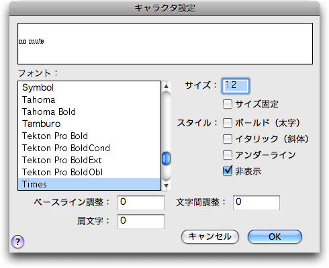
Task: Click the font list scroll down arrow
Action: (x=166, y=185)
